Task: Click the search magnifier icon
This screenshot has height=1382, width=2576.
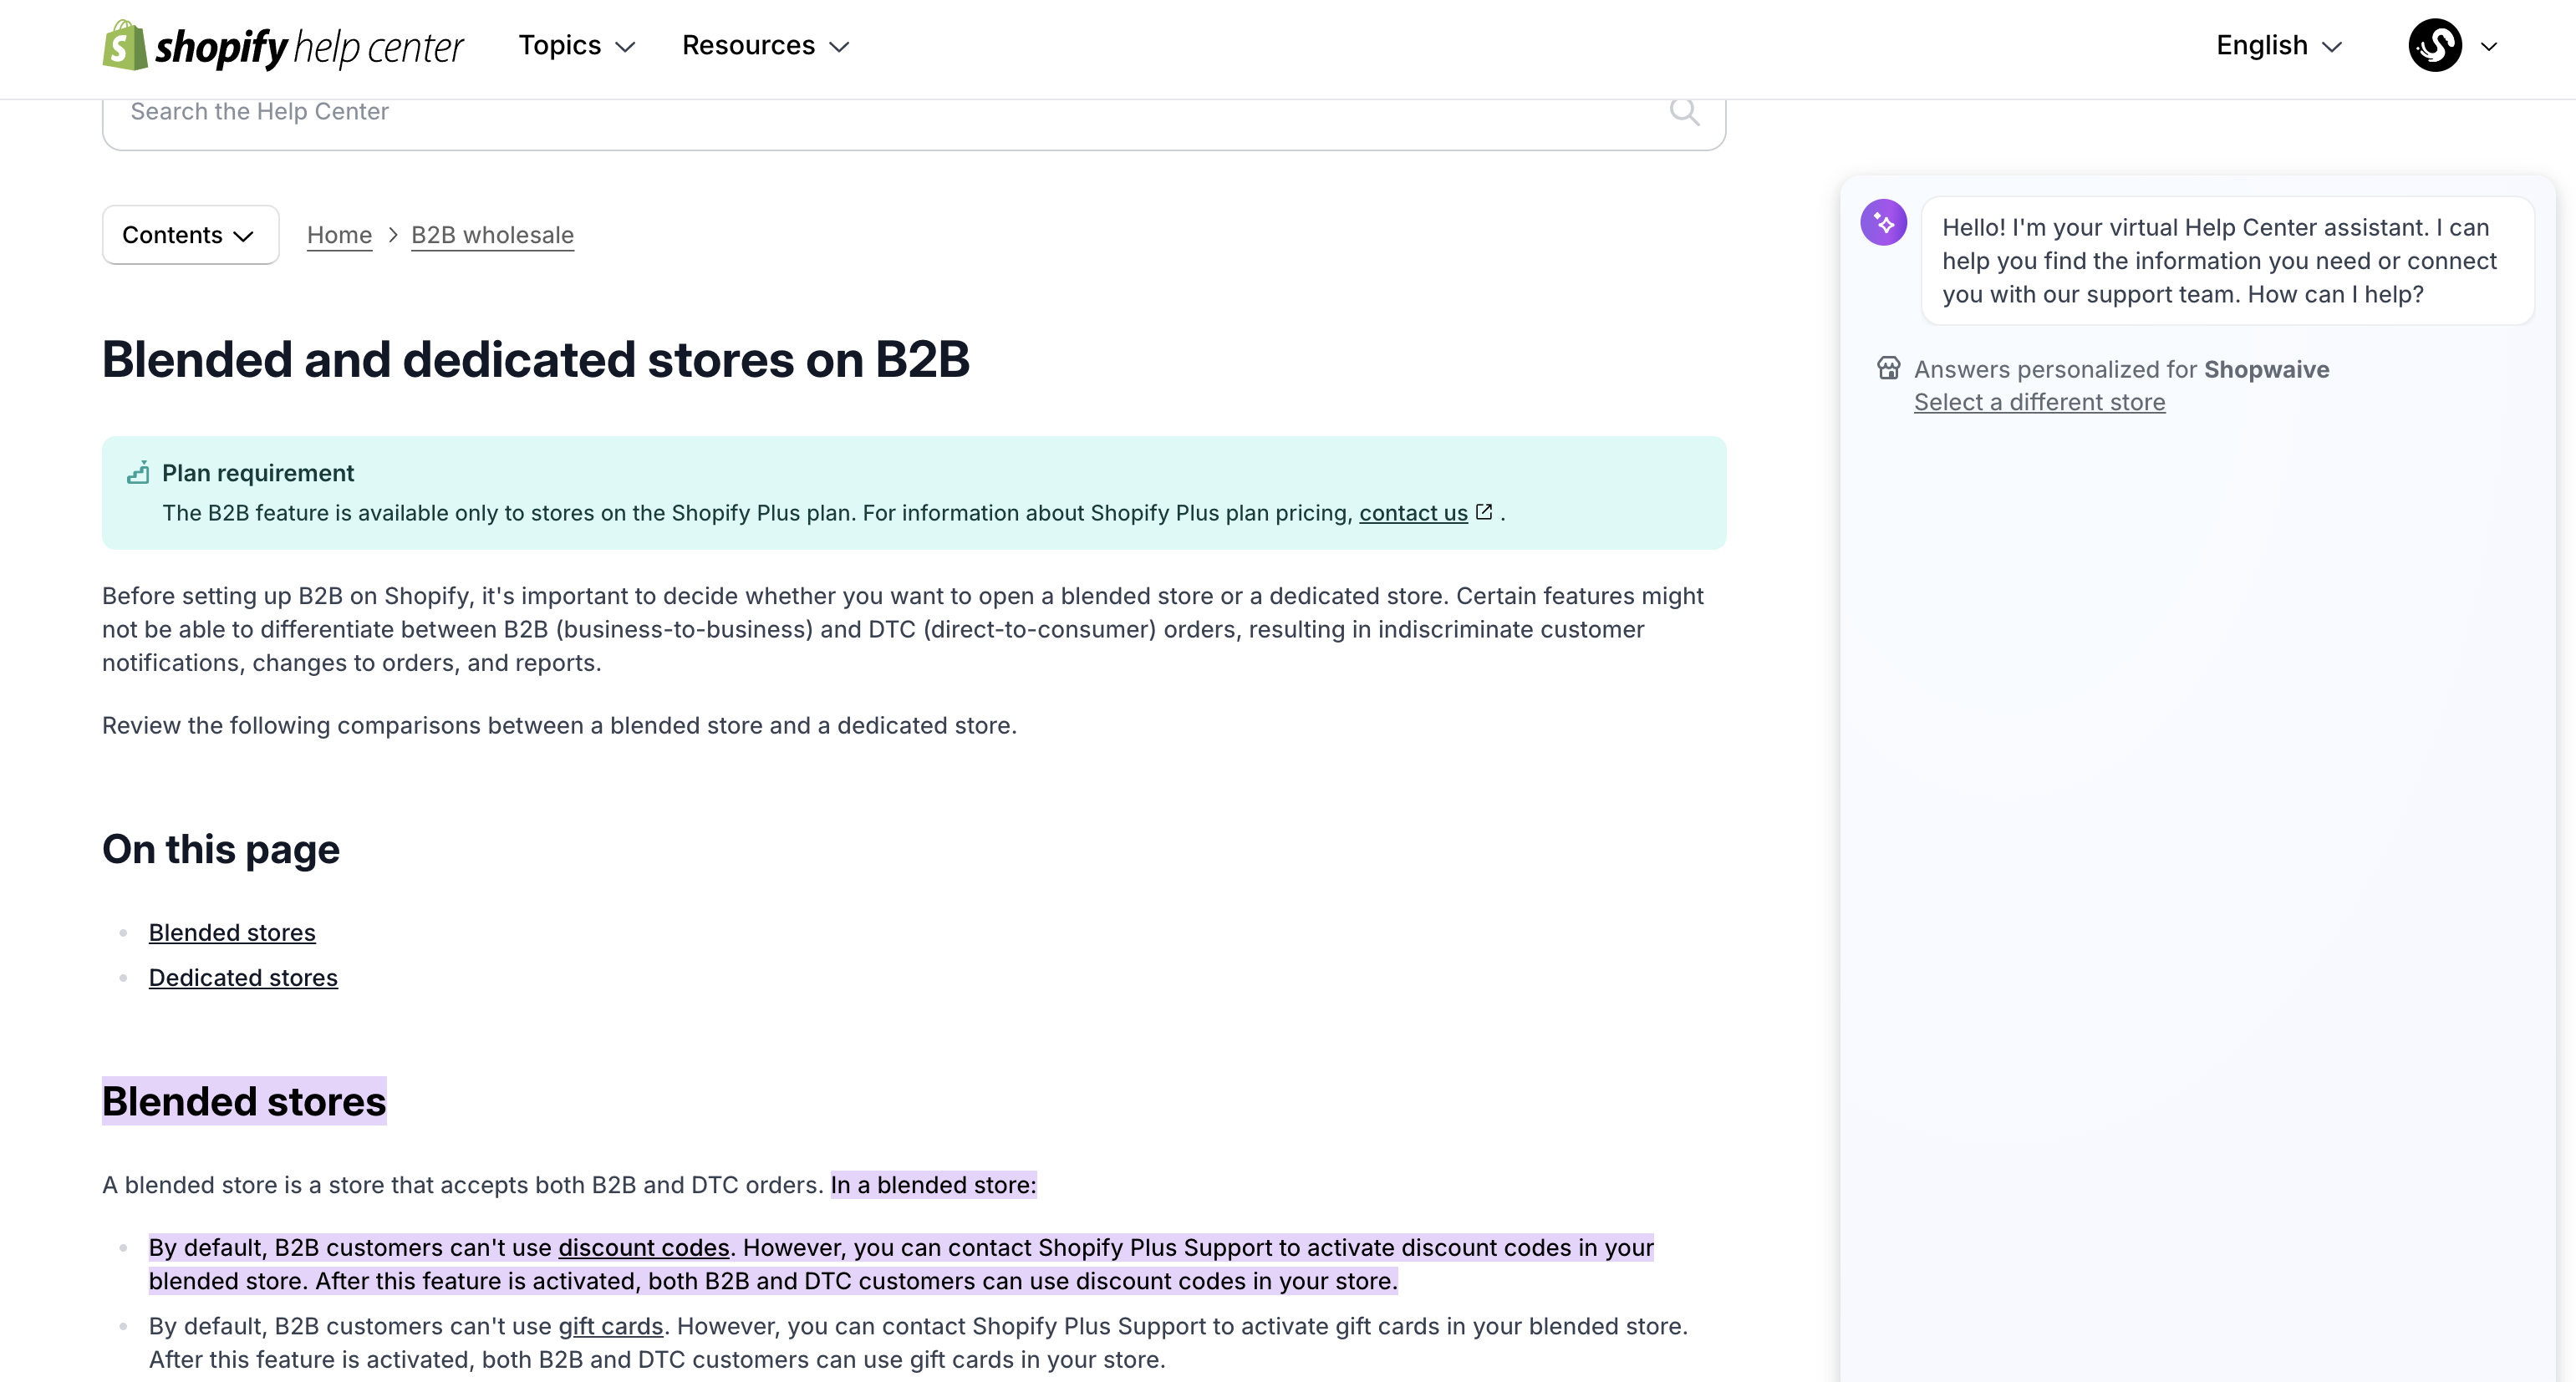Action: click(x=1684, y=111)
